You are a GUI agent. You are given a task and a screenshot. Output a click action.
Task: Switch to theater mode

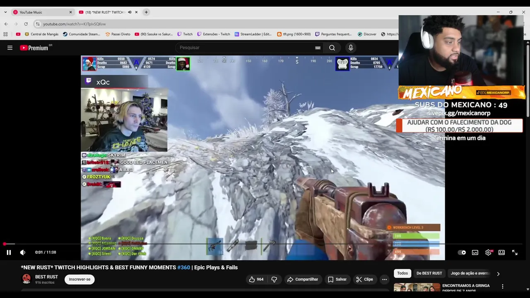click(501, 252)
